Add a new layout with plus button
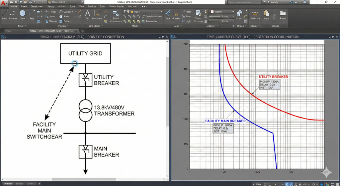Screen dimensions: 340x186 click(x=39, y=184)
